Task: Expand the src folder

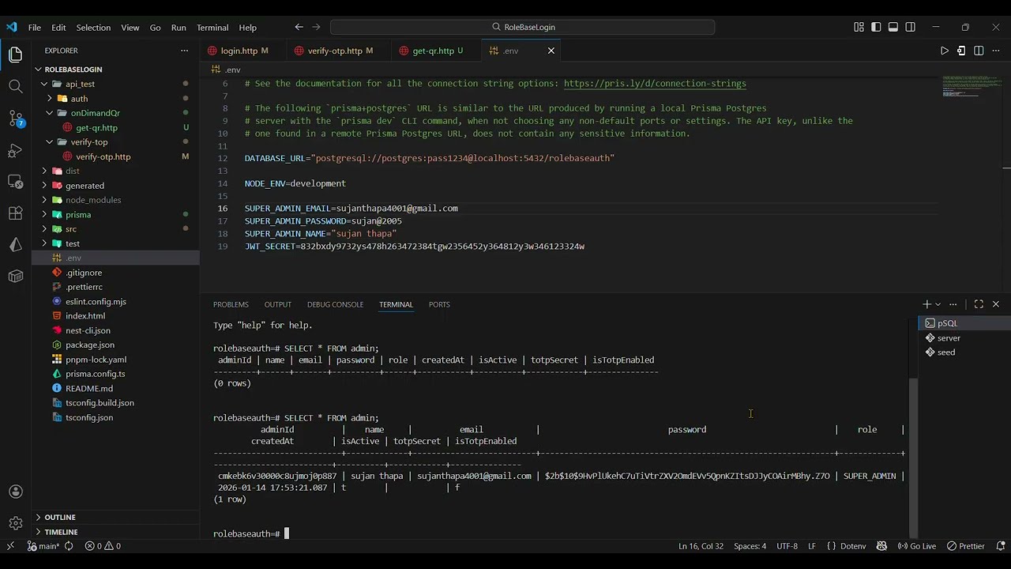Action: tap(115, 229)
